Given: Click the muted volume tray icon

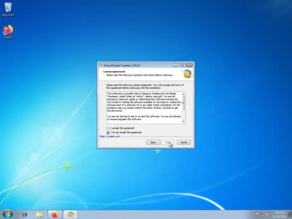Looking at the screenshot, I should [x=268, y=214].
